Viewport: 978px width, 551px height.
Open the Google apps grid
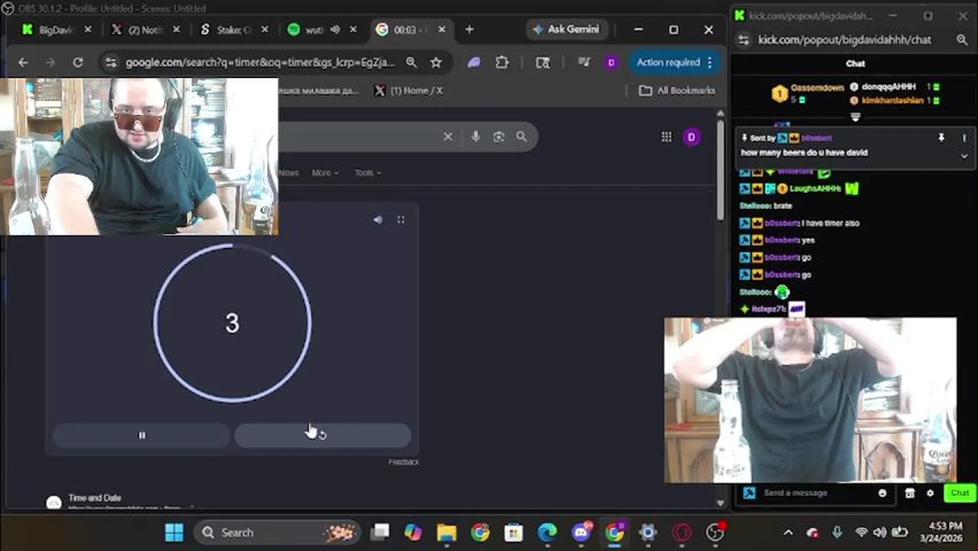(x=667, y=137)
